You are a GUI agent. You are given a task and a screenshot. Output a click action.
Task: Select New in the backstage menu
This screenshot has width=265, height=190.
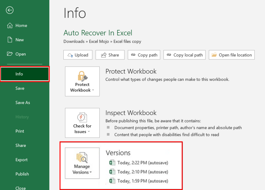coord(20,40)
